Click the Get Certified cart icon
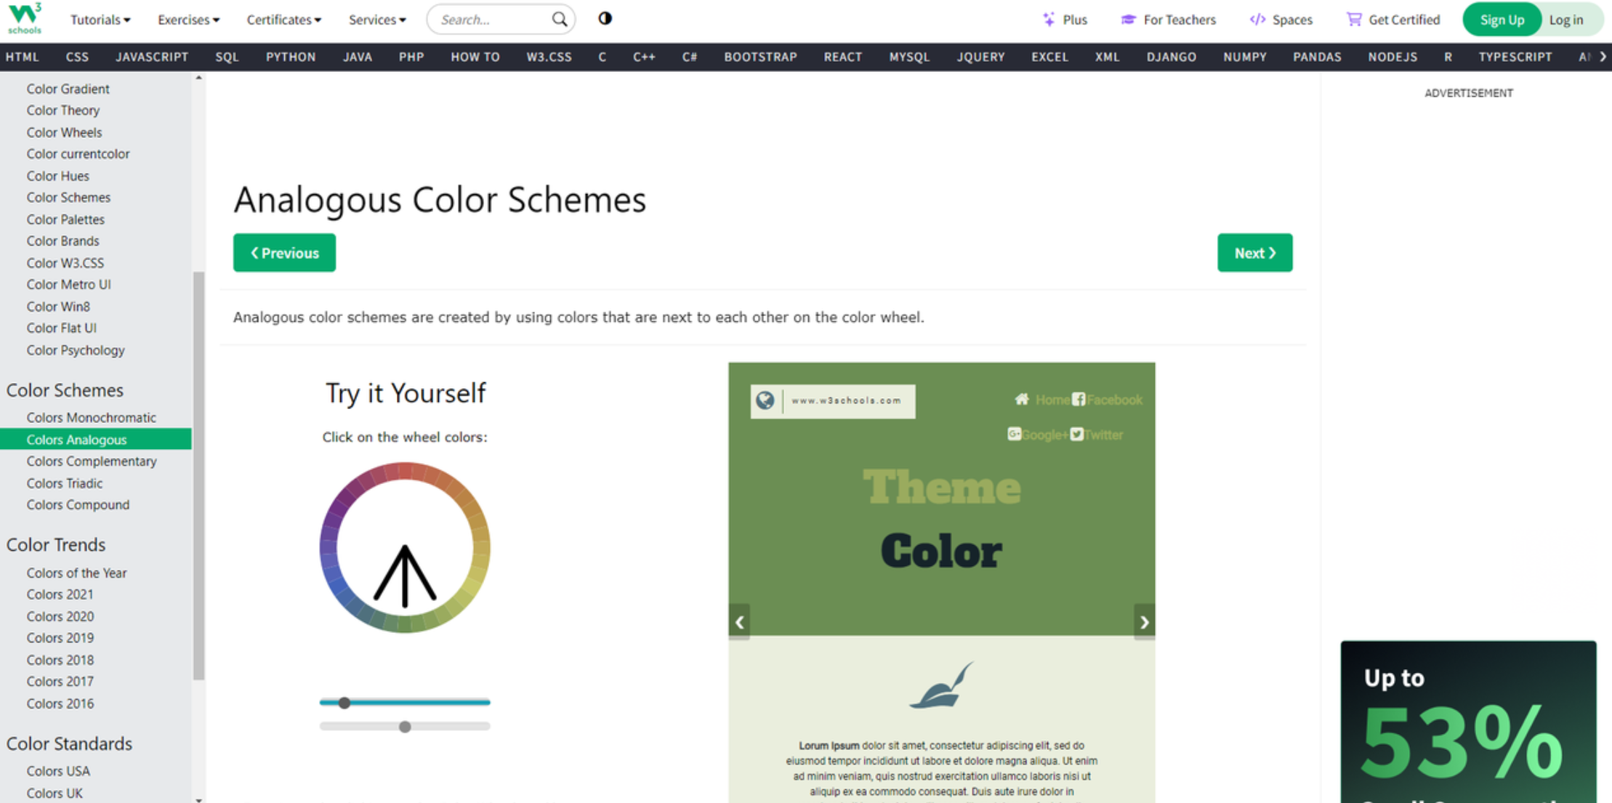Screen dimensions: 1612x803 [x=1353, y=18]
